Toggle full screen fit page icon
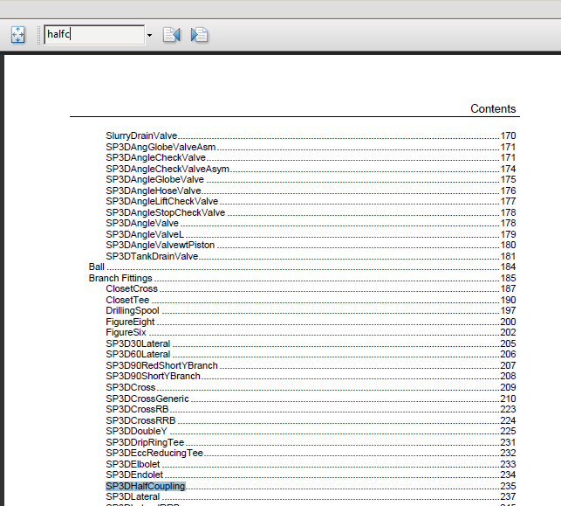 coord(18,35)
